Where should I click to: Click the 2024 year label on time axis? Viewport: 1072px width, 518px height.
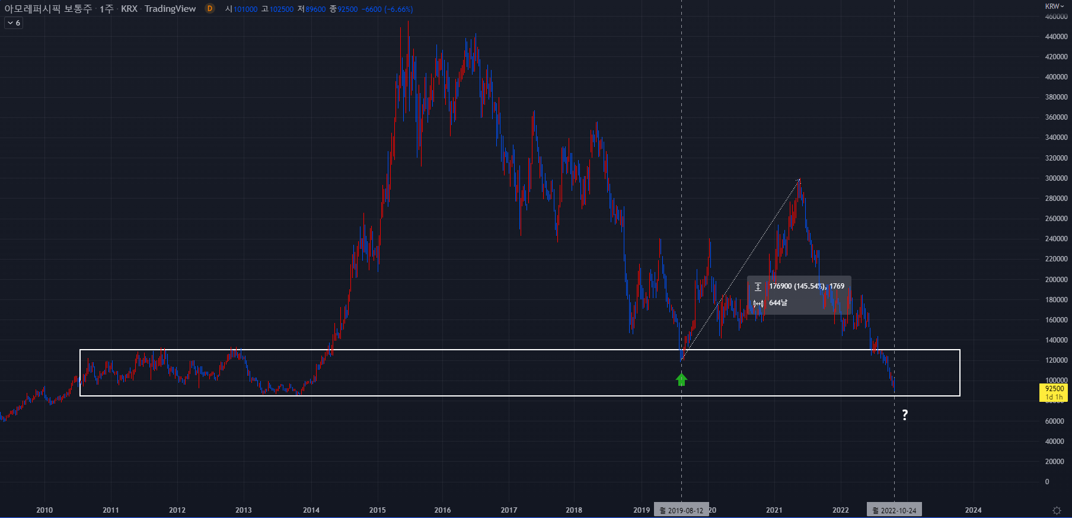pos(973,510)
